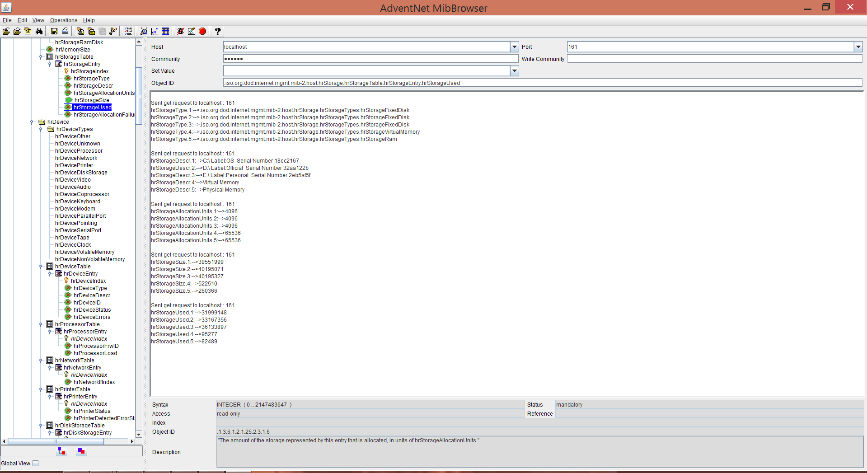Collapse the hrDevice folder node
867x473 pixels.
point(32,122)
